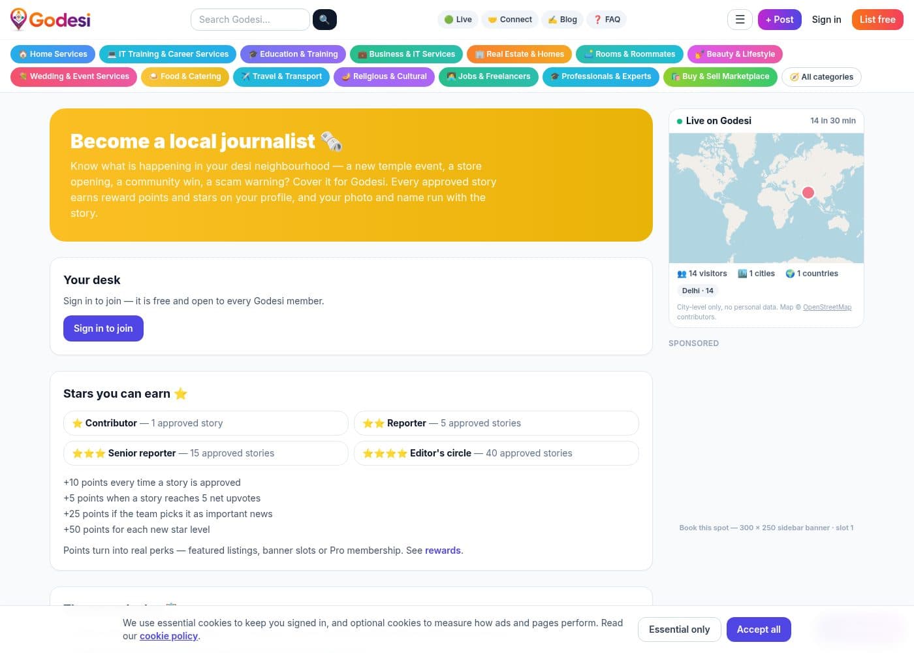This screenshot has width=914, height=653.
Task: Select Professionals & Experts category
Action: [x=601, y=76]
